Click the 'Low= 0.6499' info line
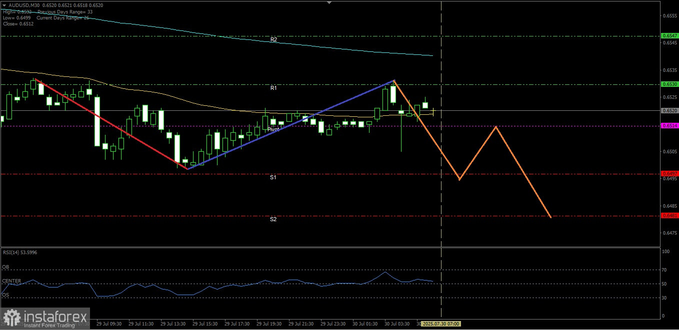Screen dimensions: 679x330 click(x=16, y=17)
